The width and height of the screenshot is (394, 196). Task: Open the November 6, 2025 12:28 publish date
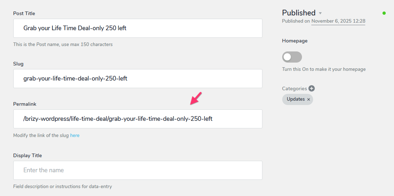(x=338, y=21)
